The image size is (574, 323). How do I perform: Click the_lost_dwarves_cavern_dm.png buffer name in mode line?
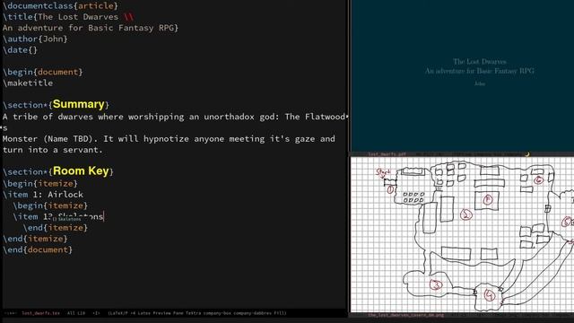405,315
